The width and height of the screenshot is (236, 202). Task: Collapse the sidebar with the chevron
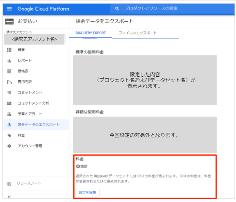pyautogui.click(x=9, y=196)
